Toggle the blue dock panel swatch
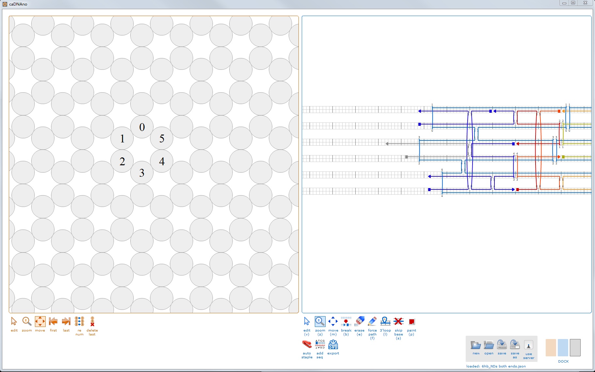 click(x=563, y=348)
